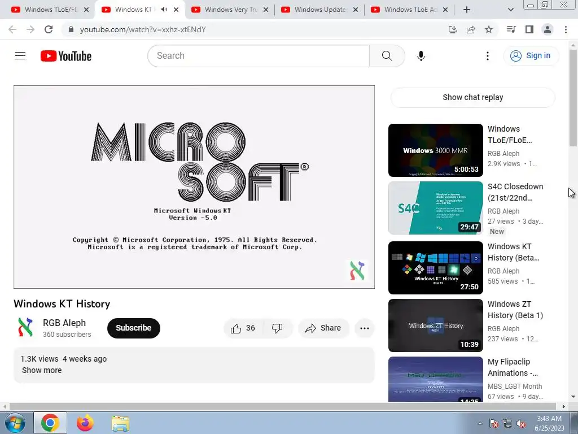Open the RGB Aleph channel avatar
Viewport: 578px width, 434px height.
coord(25,327)
